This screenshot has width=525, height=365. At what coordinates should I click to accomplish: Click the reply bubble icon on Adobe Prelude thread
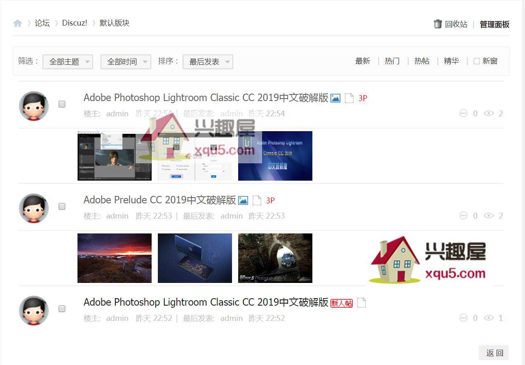pos(464,216)
